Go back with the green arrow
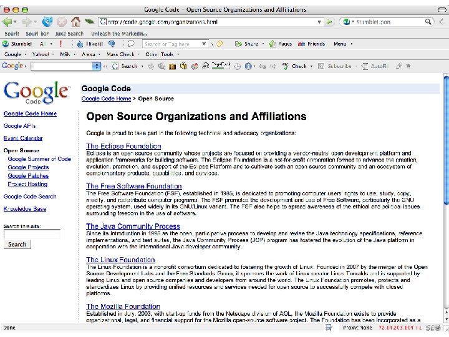Screen dimensions: 449x337 click(7, 22)
